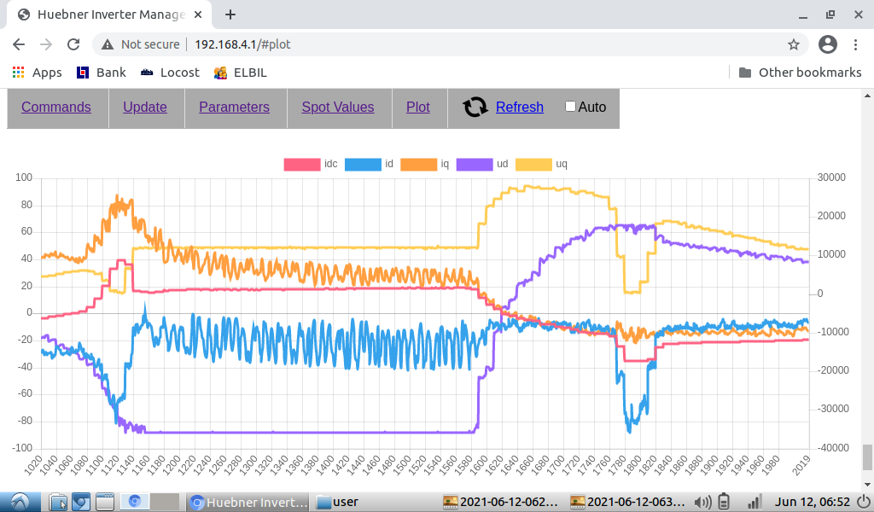This screenshot has height=512, width=874.
Task: Open the ELBIL bookmark
Action: tap(241, 73)
